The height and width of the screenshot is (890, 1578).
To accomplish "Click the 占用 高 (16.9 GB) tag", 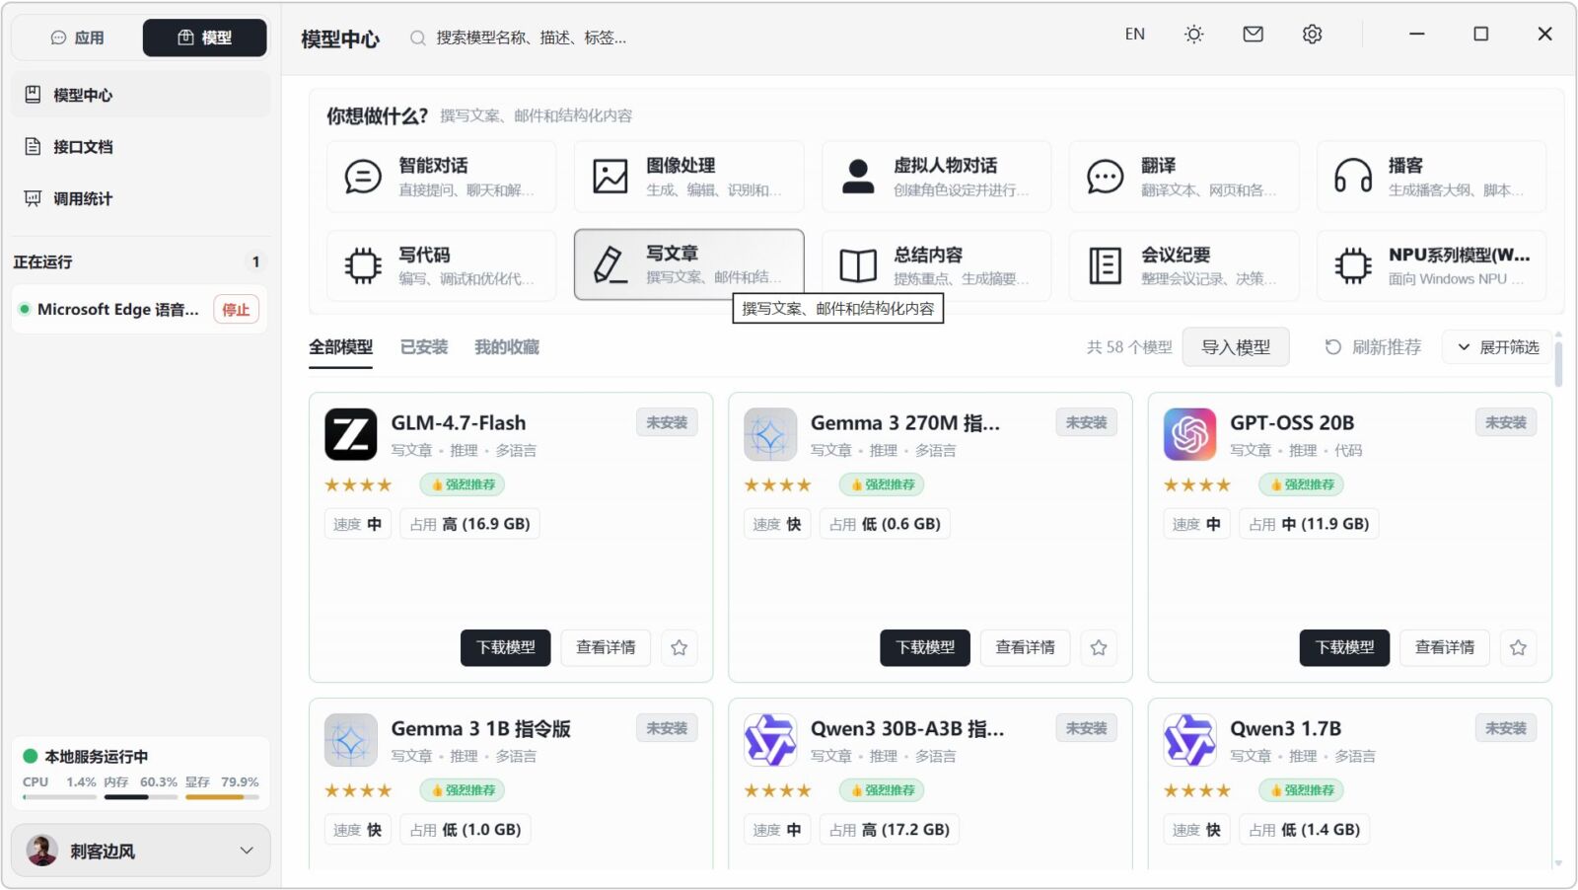I will point(470,524).
